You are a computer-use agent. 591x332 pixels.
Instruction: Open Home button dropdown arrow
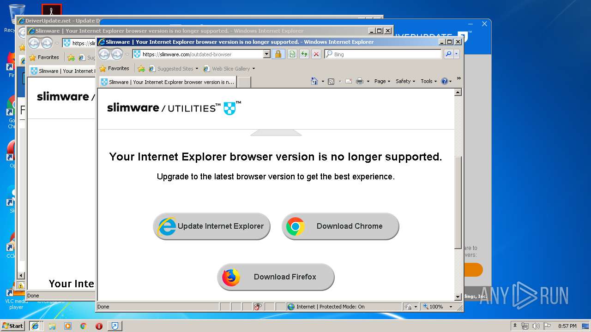point(323,82)
